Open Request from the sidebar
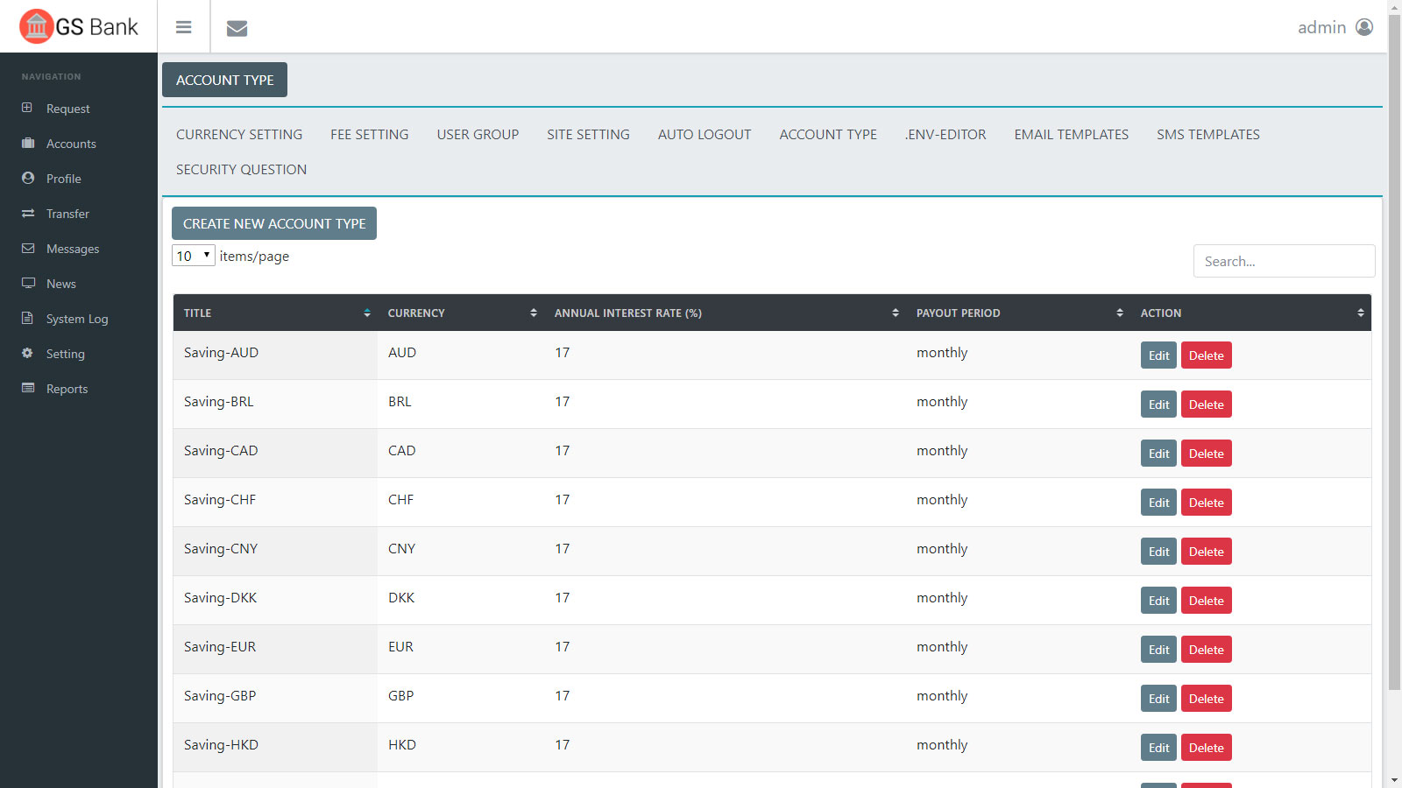Screen dimensions: 1402x788 (x=67, y=109)
